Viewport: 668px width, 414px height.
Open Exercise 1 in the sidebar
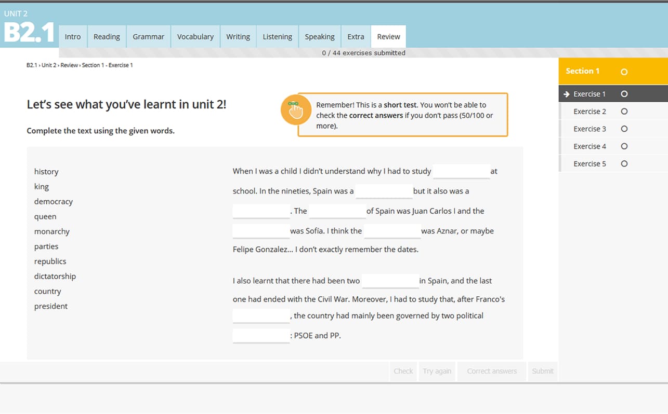click(613, 94)
